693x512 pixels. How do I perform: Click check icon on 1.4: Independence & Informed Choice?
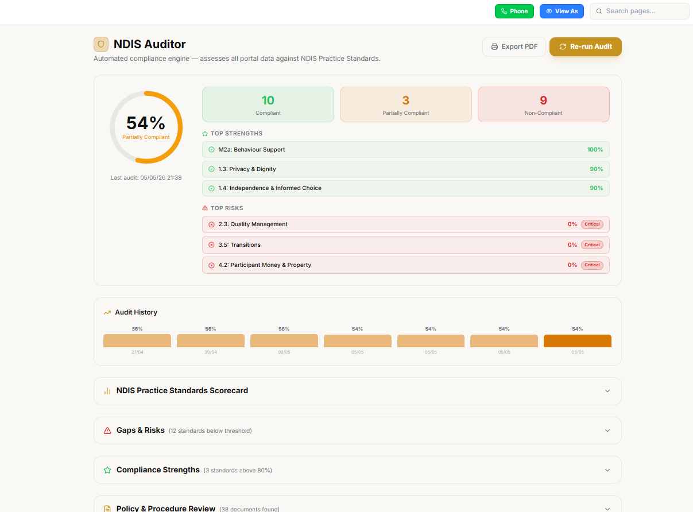tap(211, 188)
